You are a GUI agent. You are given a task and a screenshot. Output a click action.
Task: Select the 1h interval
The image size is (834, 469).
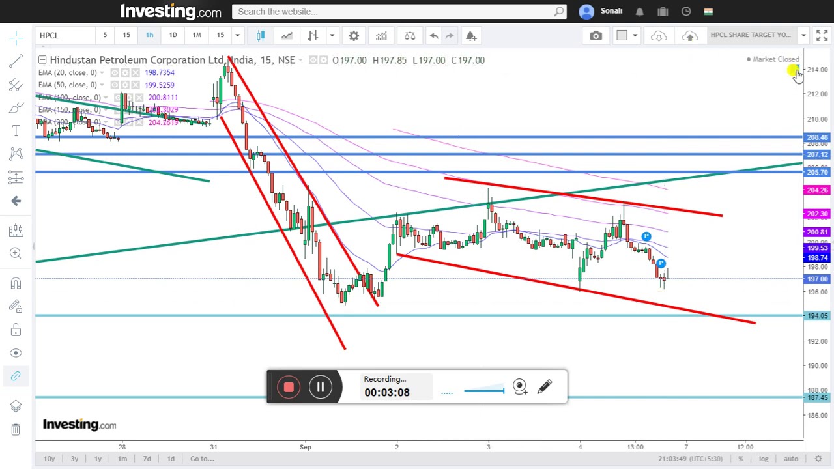coord(150,35)
